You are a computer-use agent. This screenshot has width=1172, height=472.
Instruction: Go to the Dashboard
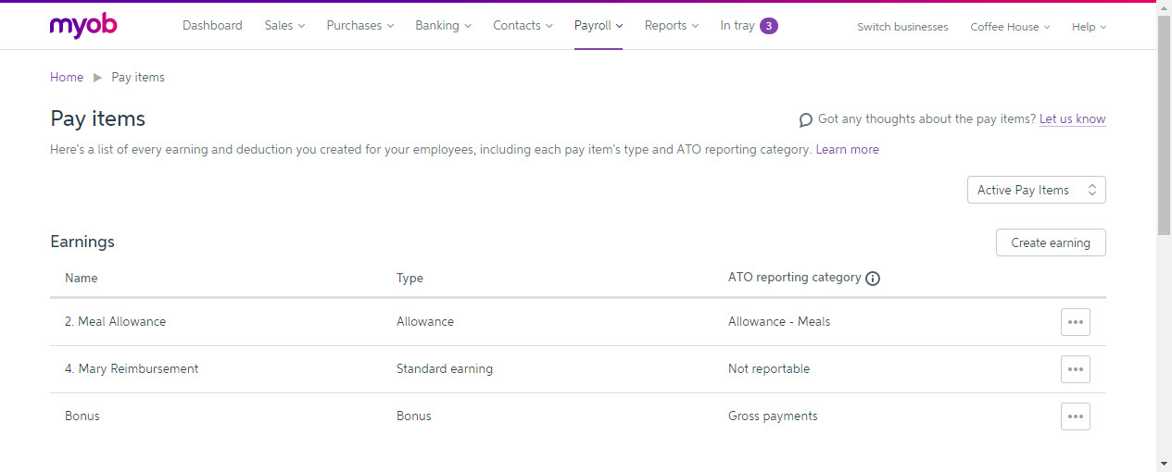pos(212,26)
